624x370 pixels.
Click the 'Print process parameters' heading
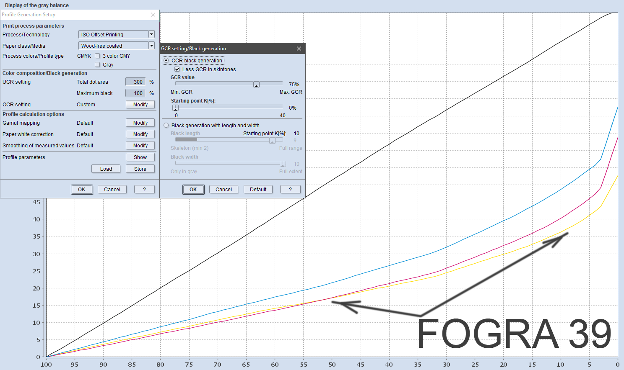(x=34, y=26)
